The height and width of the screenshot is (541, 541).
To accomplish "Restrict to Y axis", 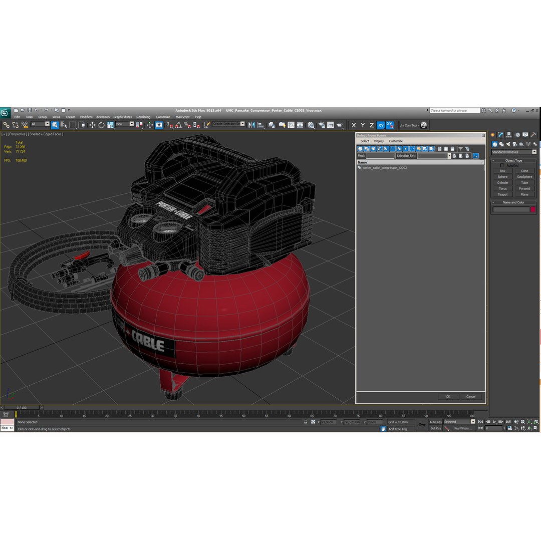I will click(363, 125).
